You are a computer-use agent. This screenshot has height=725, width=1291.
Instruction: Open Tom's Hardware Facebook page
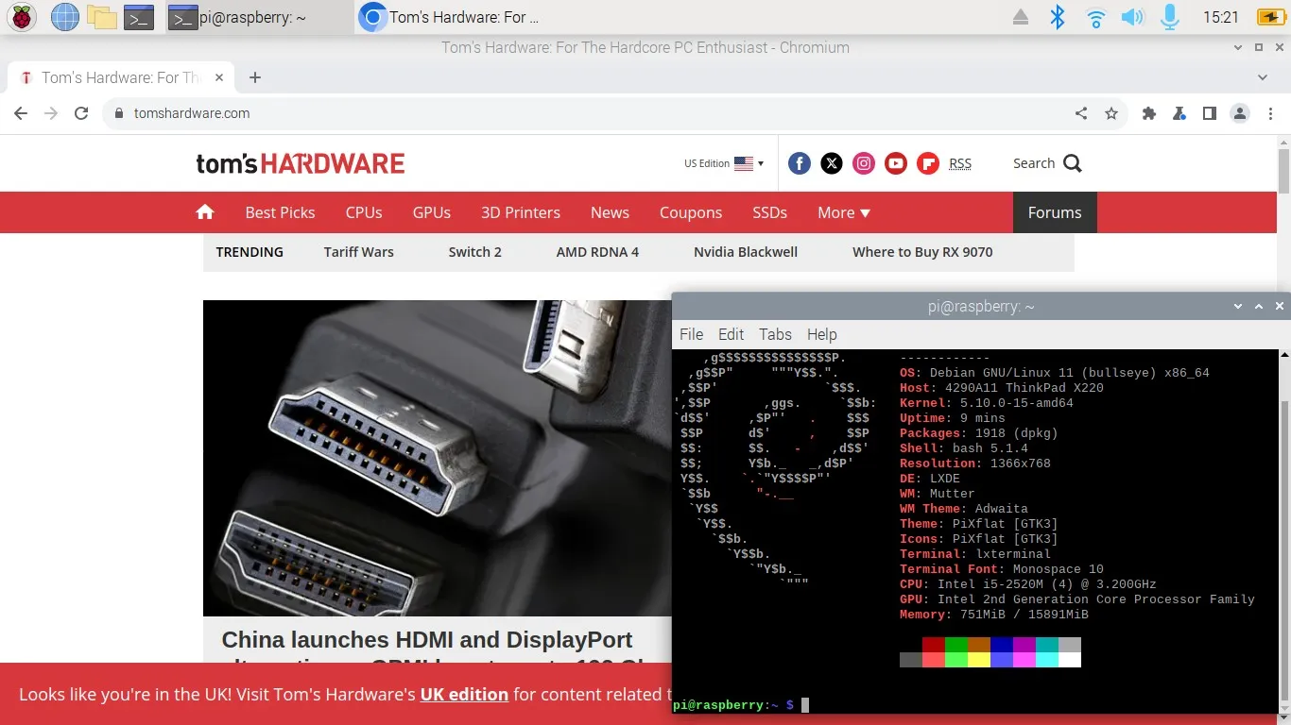(x=800, y=163)
